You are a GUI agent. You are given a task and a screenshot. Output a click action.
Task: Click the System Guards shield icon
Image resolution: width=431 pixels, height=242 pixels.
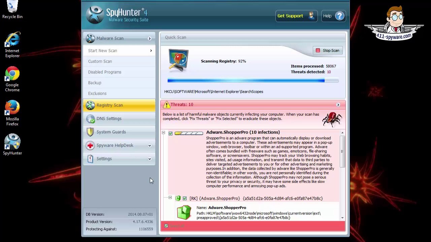[x=90, y=132]
